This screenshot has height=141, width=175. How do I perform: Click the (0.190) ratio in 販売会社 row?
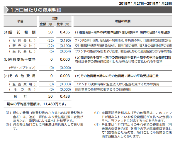[65, 46]
